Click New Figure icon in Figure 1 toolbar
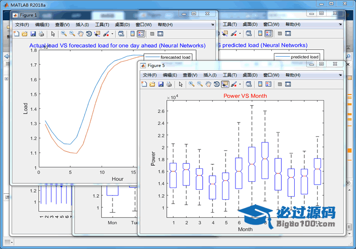This screenshot has width=356, height=249. click(x=16, y=34)
